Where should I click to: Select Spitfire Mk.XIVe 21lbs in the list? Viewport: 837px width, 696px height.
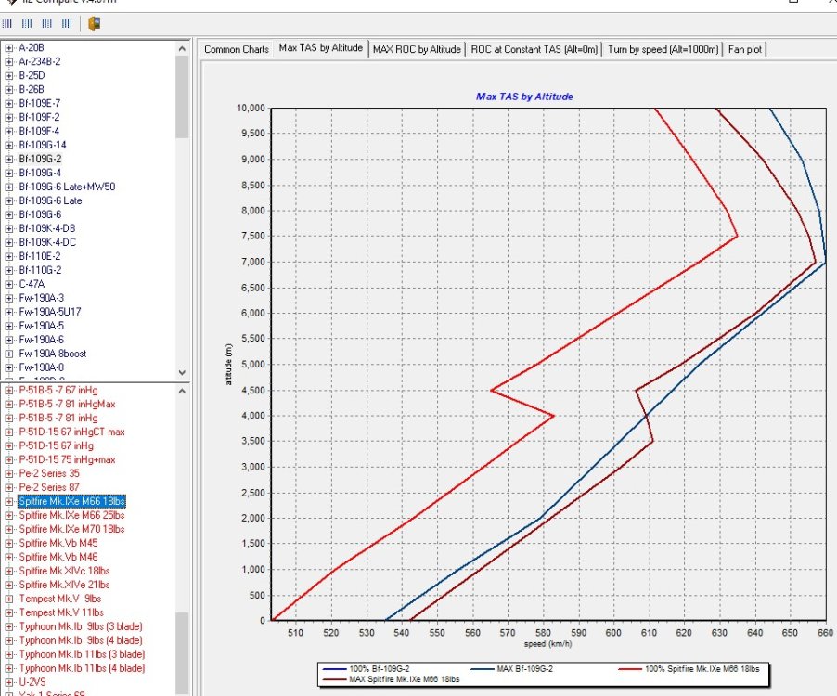[64, 585]
